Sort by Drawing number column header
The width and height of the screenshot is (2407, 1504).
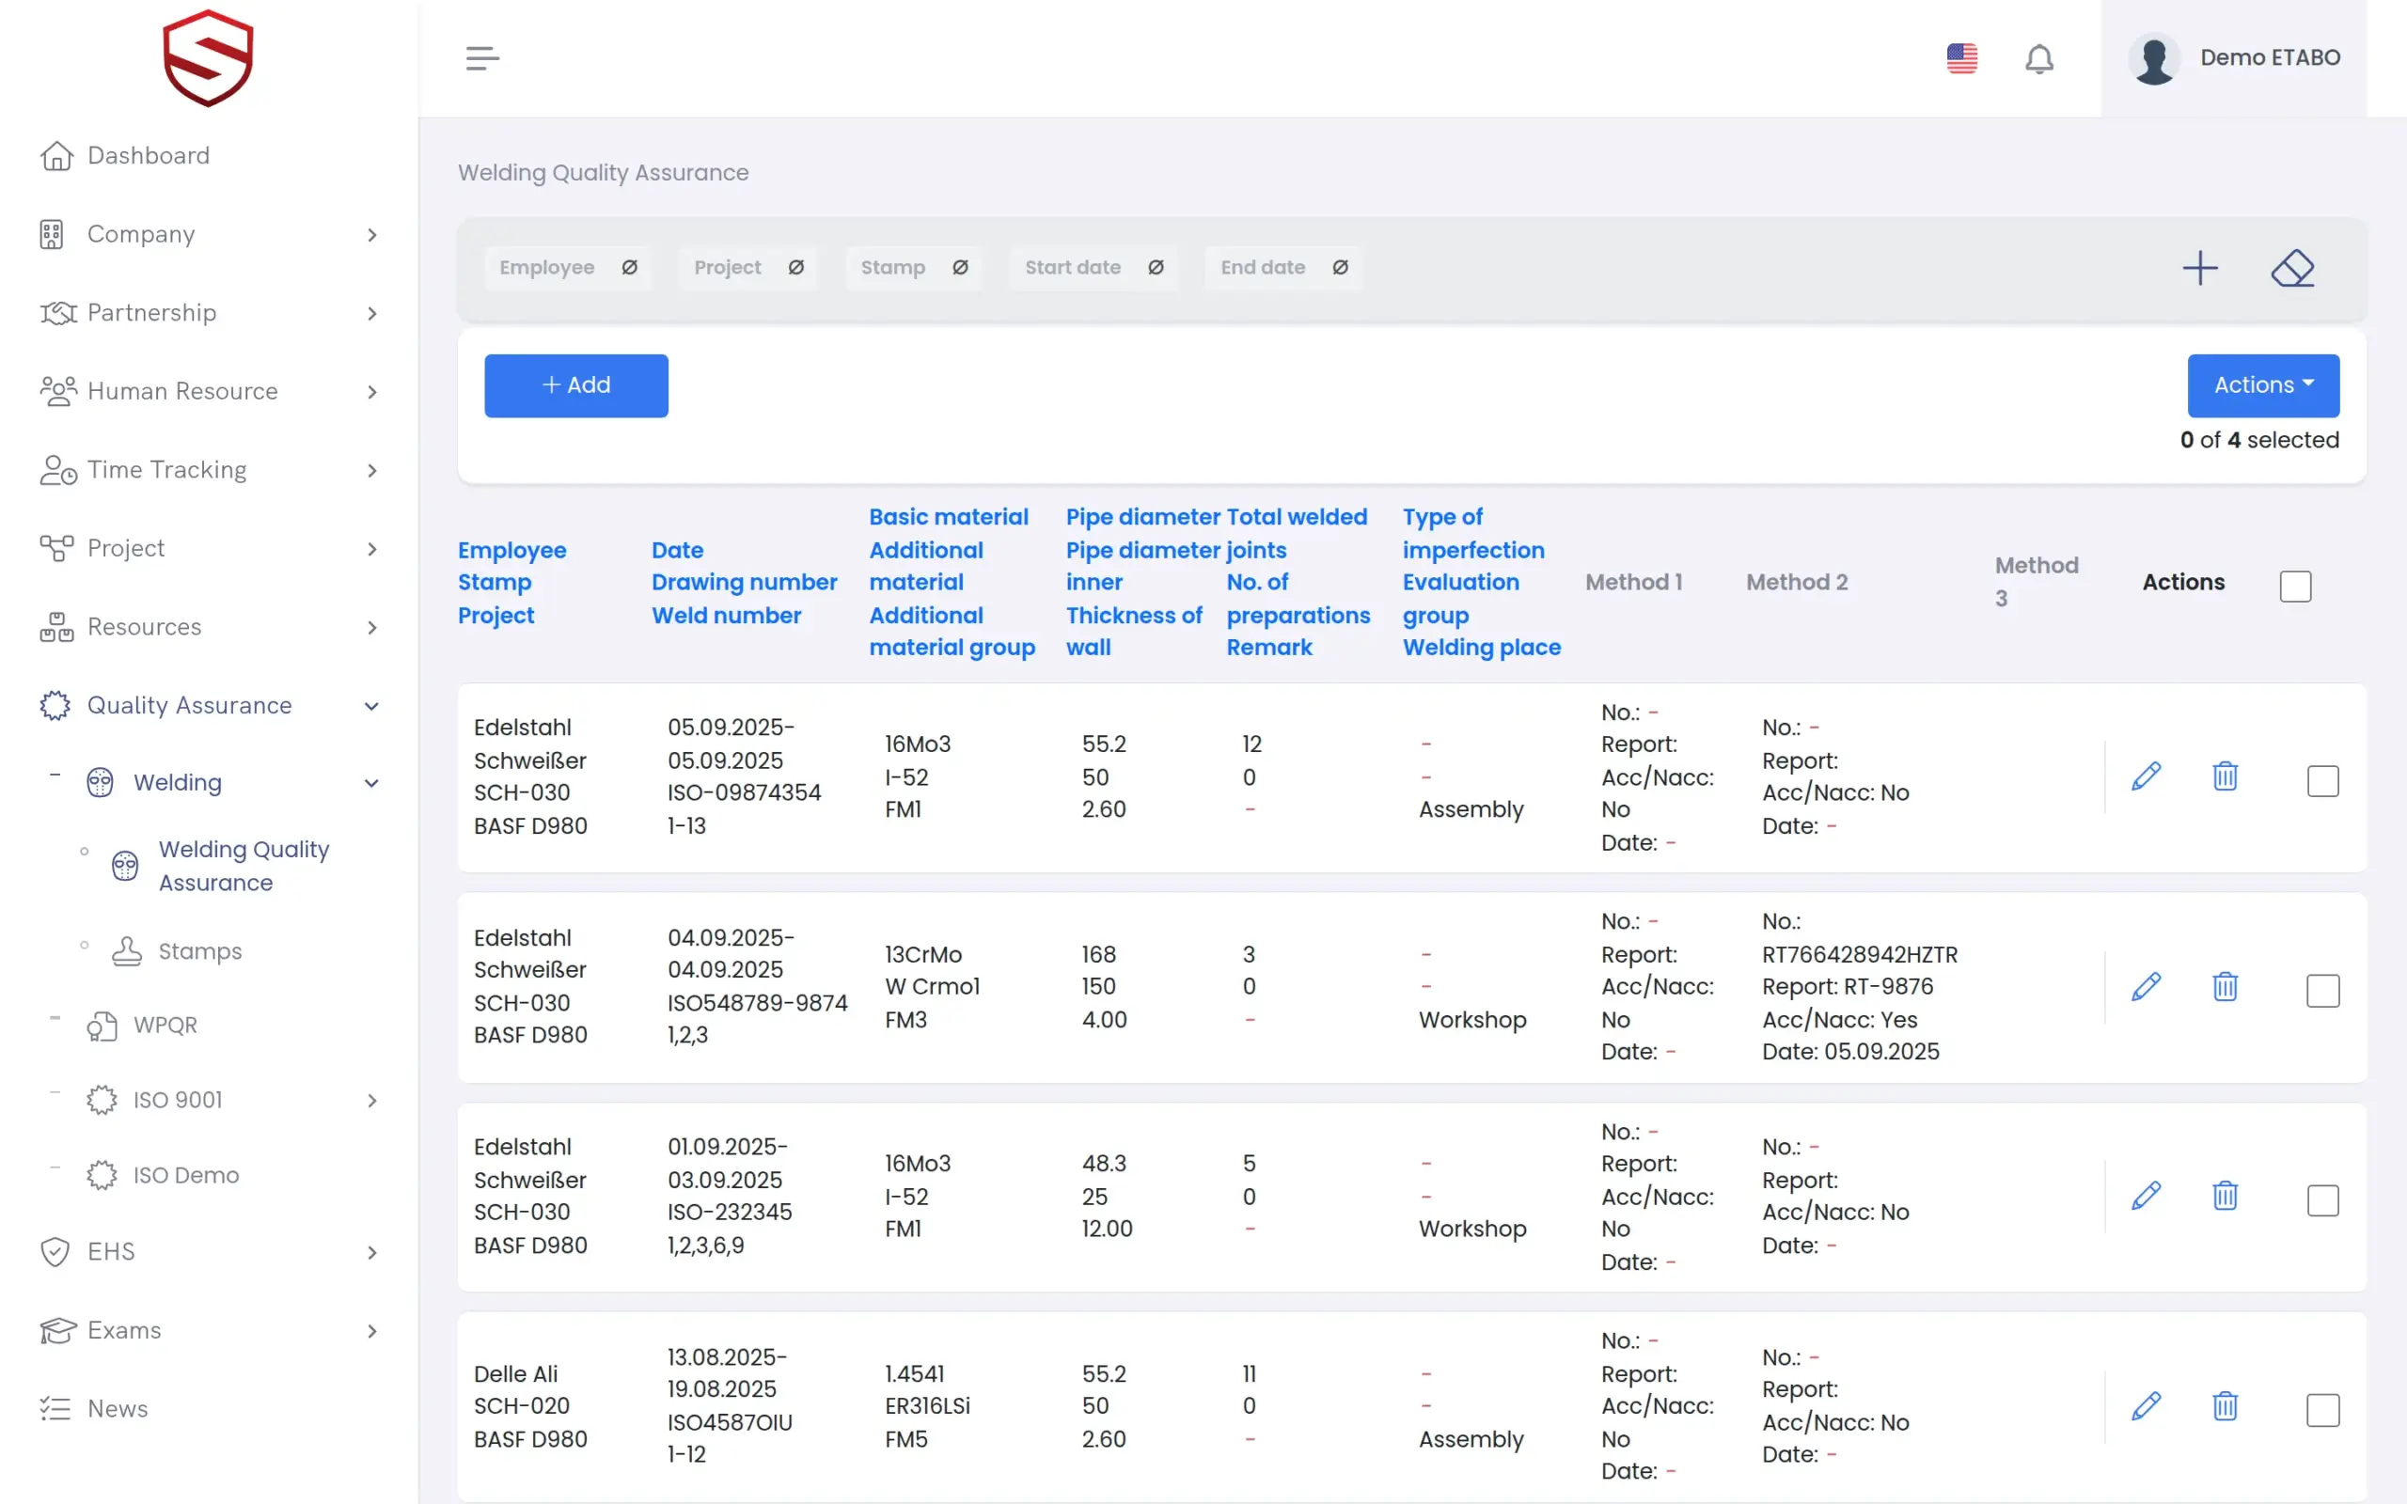pyautogui.click(x=744, y=583)
